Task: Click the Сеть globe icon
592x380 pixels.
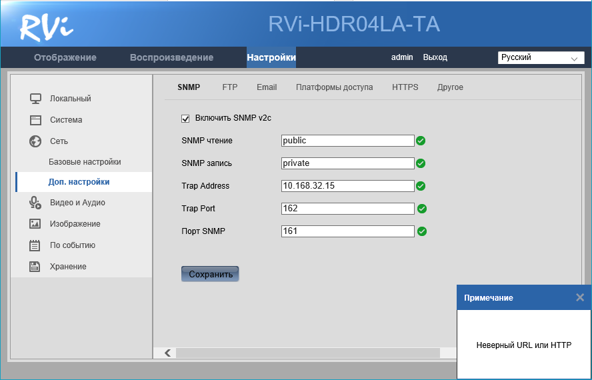Action: click(x=35, y=141)
